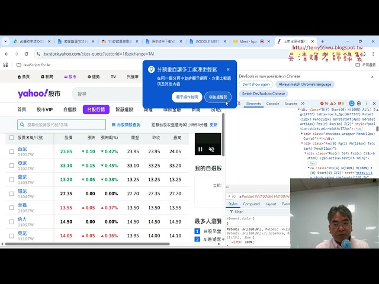
Task: Click the red error count 16 icon
Action: click(324, 104)
